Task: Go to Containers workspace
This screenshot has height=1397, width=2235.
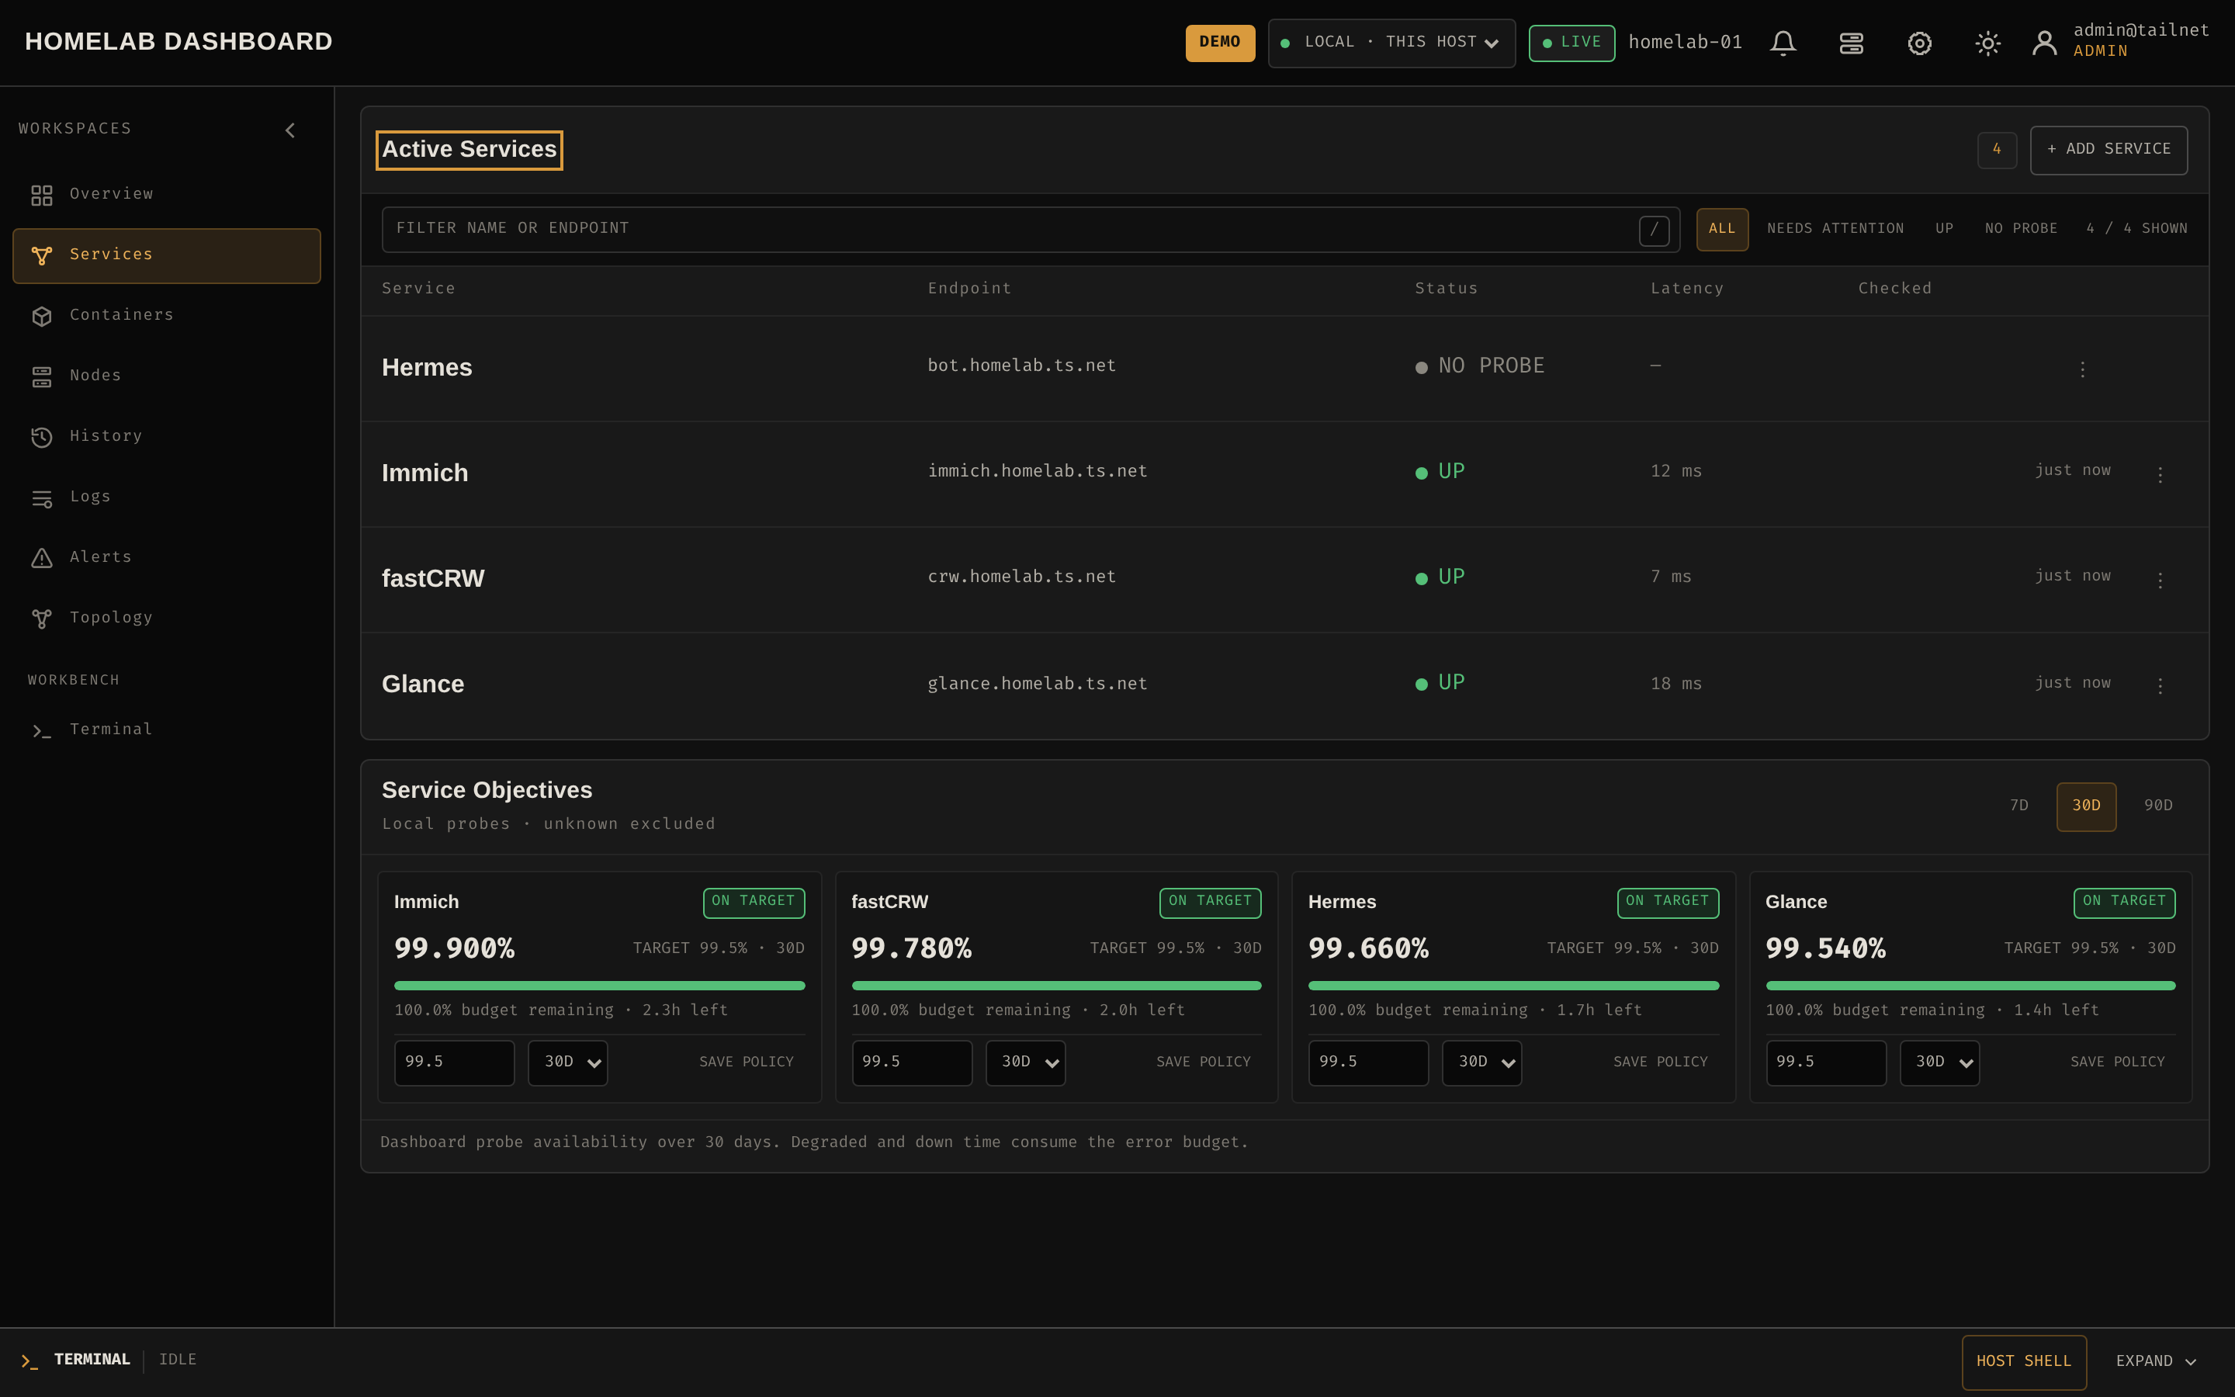Action: coord(166,316)
